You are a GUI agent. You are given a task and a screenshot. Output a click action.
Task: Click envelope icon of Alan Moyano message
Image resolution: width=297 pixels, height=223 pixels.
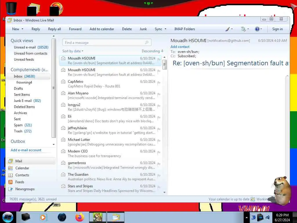[x=63, y=93]
